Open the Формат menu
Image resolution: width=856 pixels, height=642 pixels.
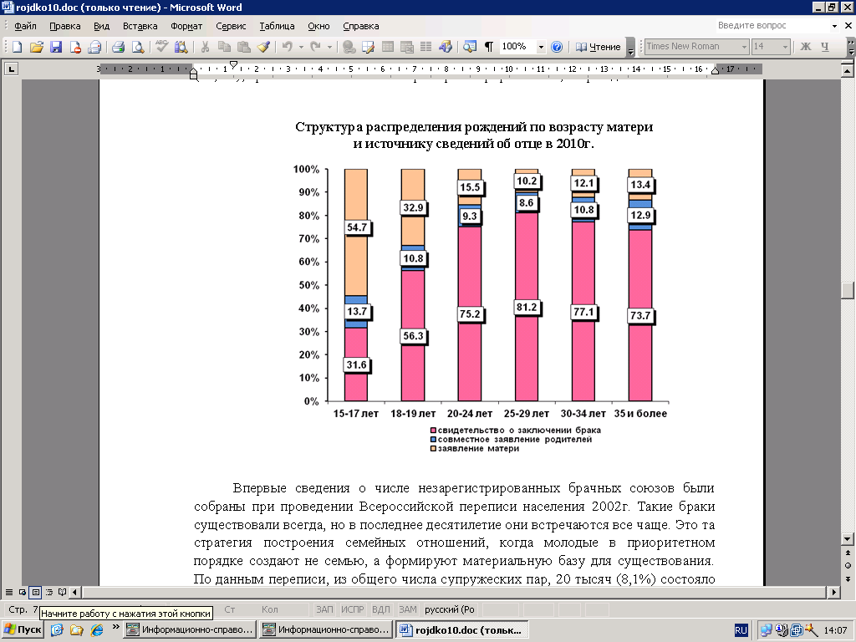(186, 26)
